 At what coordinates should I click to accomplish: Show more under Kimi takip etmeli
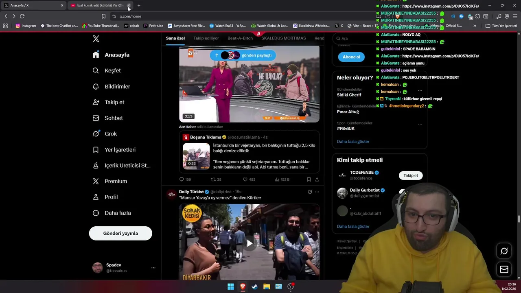(x=353, y=226)
